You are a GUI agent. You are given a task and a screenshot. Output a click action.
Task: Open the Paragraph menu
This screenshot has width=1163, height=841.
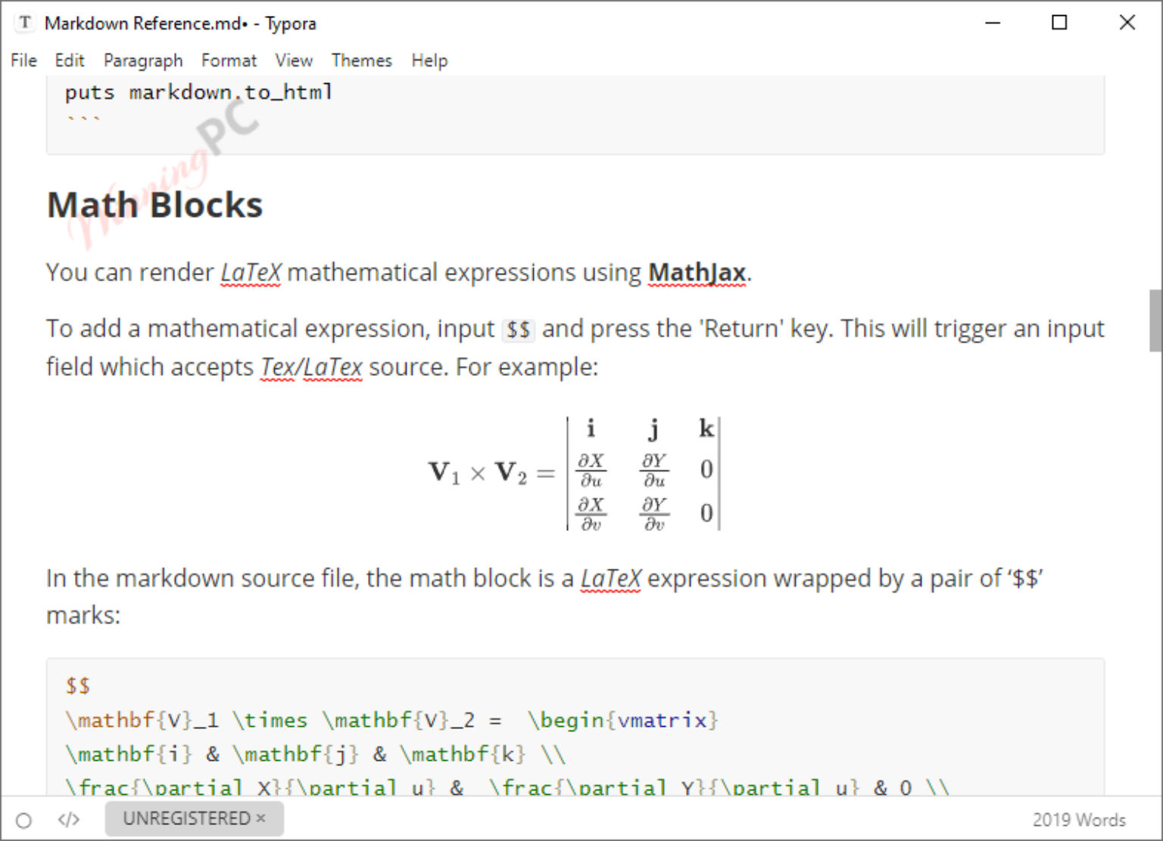coord(143,61)
